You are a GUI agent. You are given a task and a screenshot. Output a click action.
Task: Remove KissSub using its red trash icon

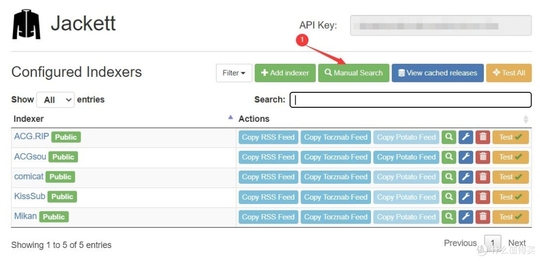[482, 197]
